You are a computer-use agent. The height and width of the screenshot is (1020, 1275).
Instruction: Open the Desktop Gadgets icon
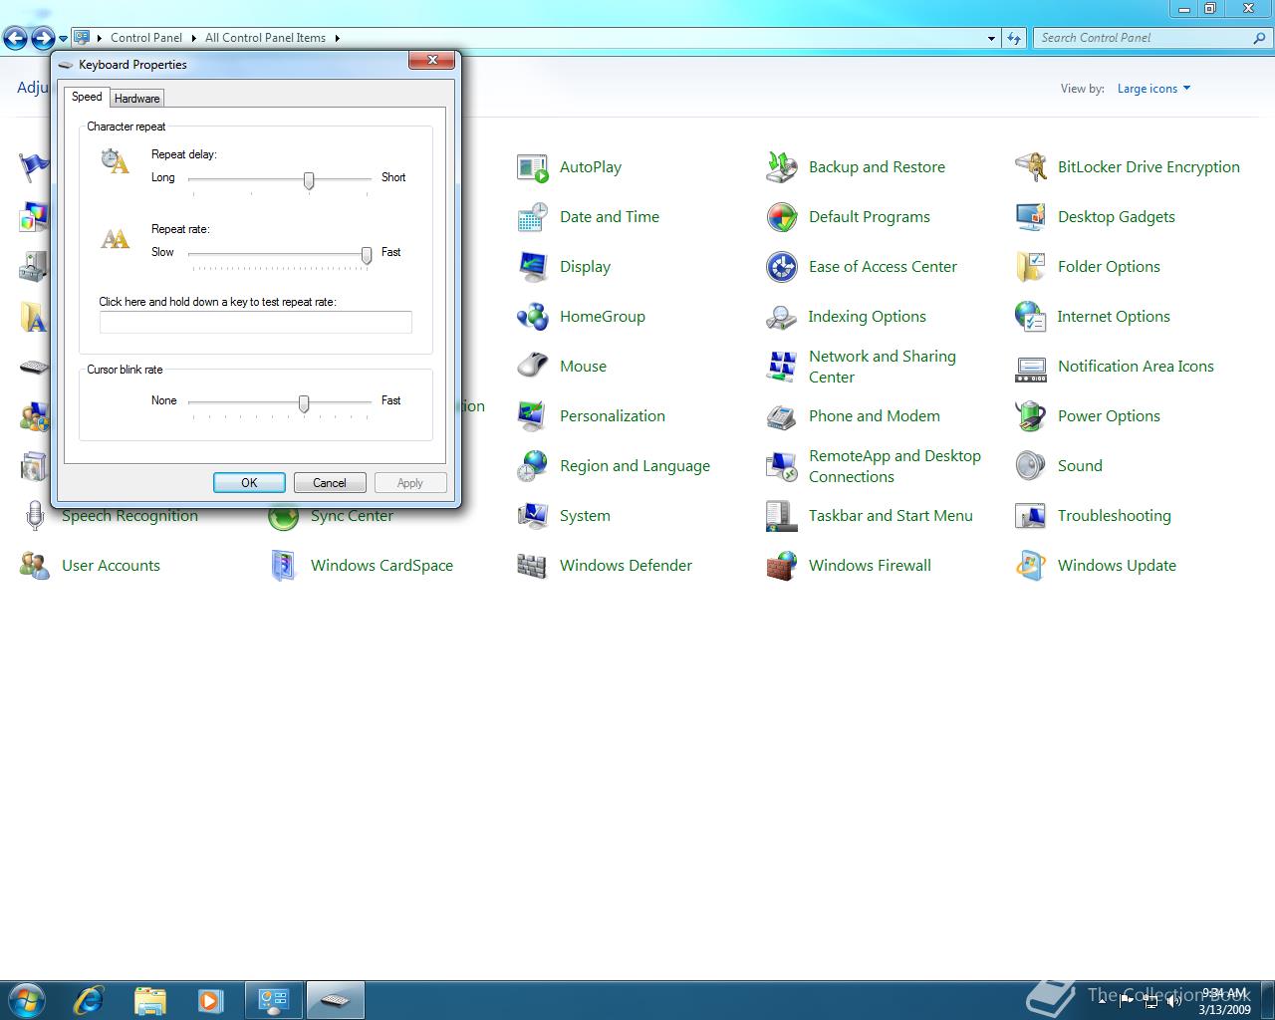coord(1031,217)
